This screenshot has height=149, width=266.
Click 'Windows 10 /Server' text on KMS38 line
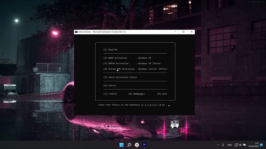click(150, 63)
